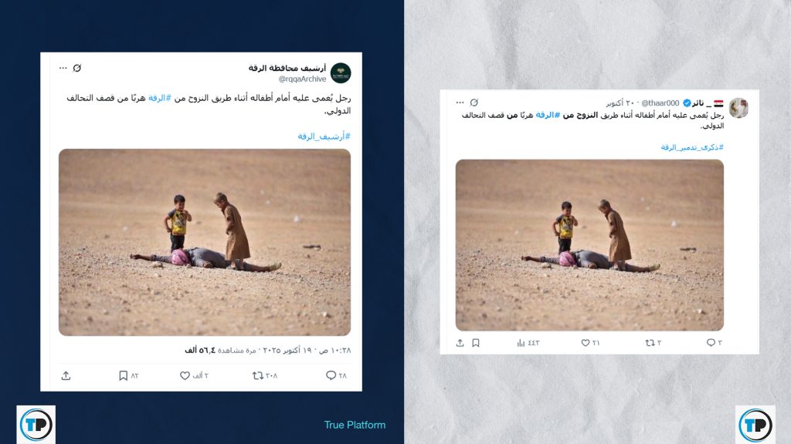
Task: Like the rqqaArchive tweet
Action: 185,375
